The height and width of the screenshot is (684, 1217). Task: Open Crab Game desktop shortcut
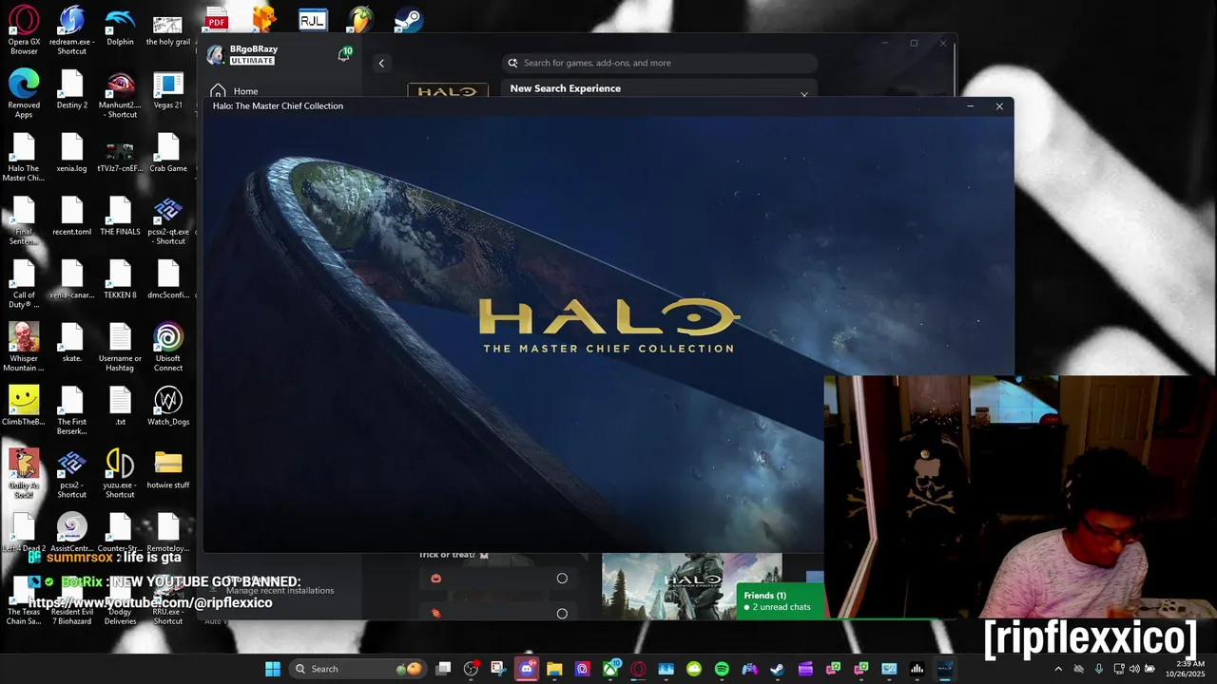[167, 153]
